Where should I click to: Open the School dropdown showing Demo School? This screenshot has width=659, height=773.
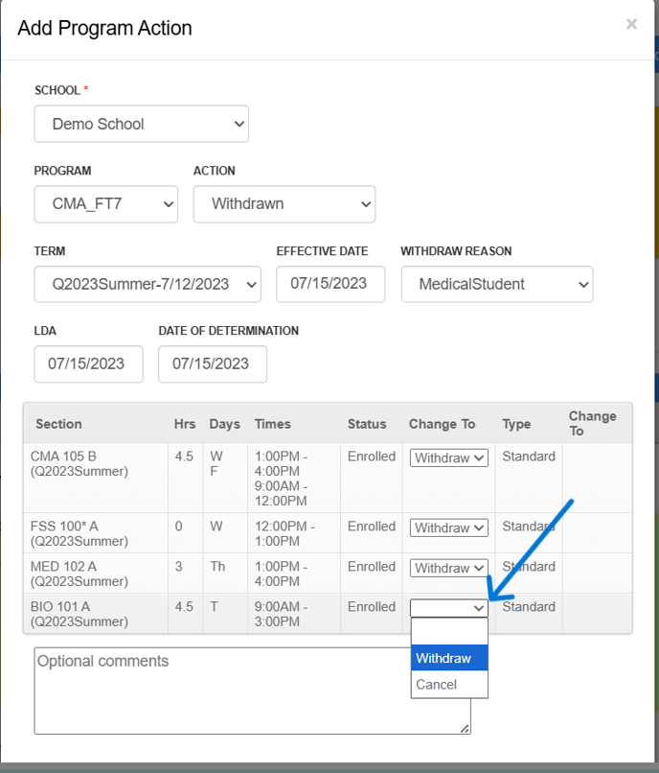141,124
